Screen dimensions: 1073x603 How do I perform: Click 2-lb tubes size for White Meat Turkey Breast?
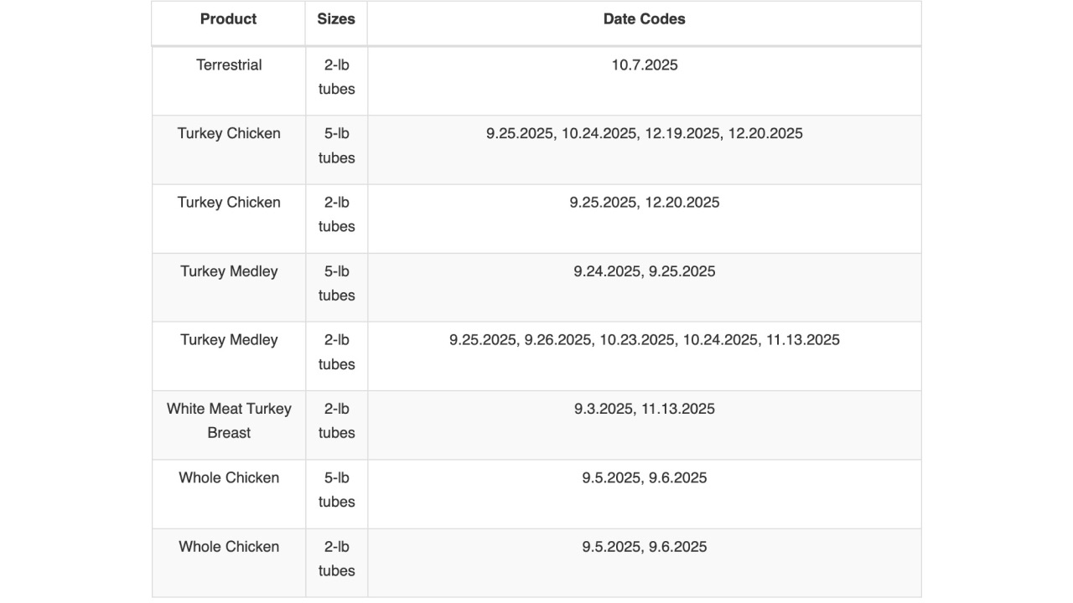tap(336, 420)
